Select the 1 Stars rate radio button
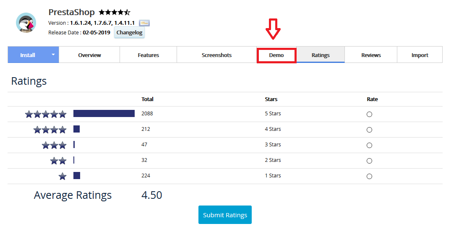Image resolution: width=451 pixels, height=229 pixels. click(369, 176)
